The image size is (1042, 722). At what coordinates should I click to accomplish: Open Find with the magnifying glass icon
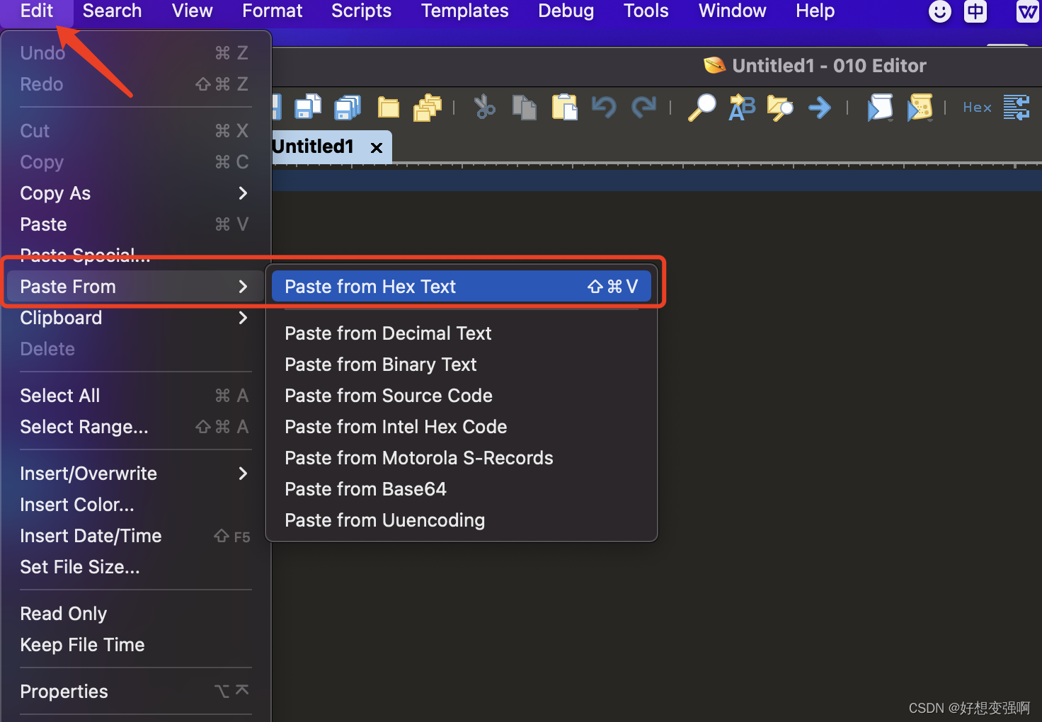[x=702, y=108]
